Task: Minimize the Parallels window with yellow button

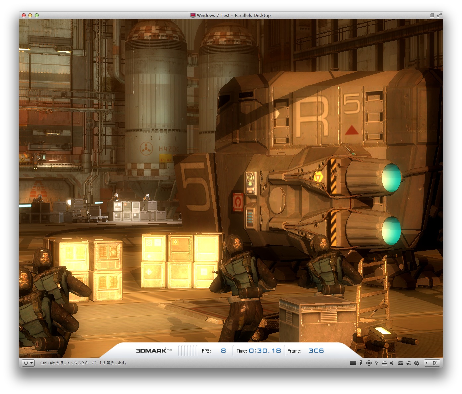Action: [30, 15]
